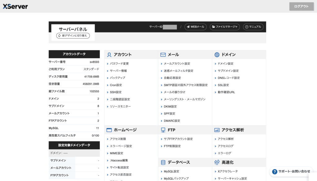The image size is (317, 181).
Task: Open メールアカウント設定 link
Action: [177, 64]
